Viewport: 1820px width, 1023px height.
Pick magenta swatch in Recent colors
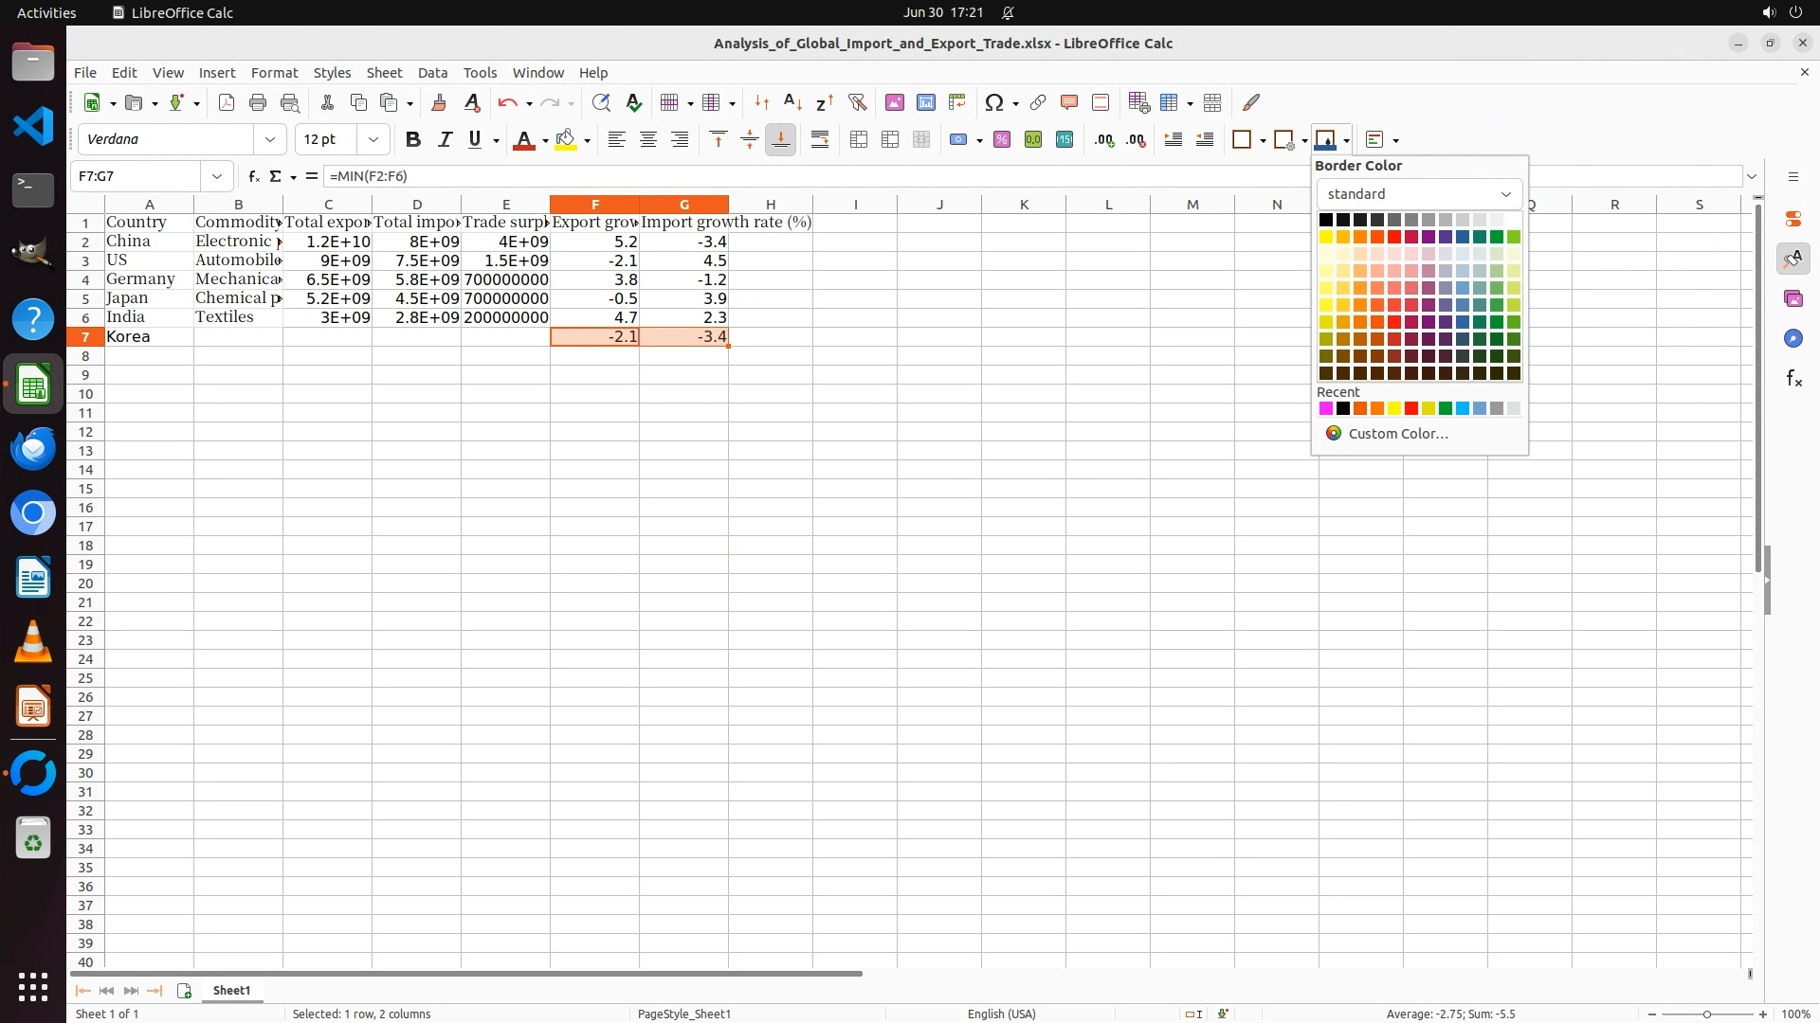coord(1325,408)
